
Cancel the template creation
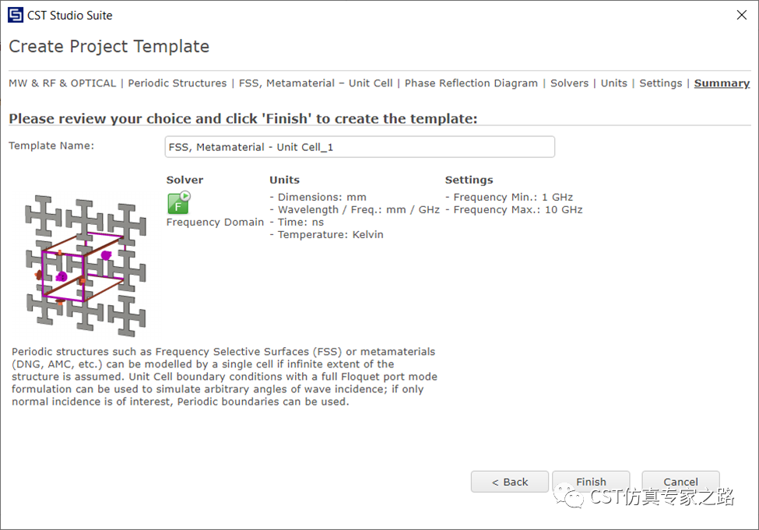680,482
